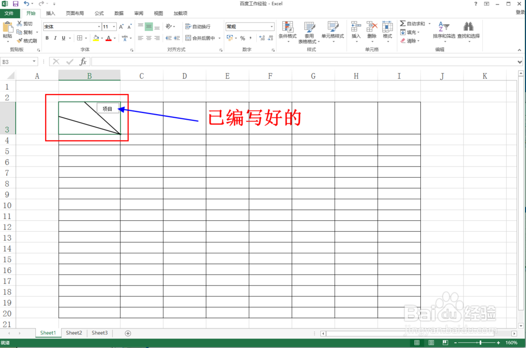This screenshot has width=526, height=348.
Task: Add a new sheet with plus button
Action: coord(128,333)
